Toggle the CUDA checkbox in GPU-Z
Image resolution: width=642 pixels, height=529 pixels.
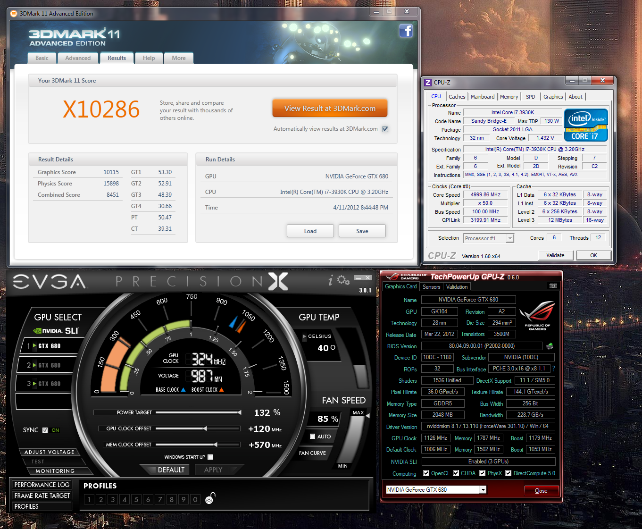tap(456, 473)
